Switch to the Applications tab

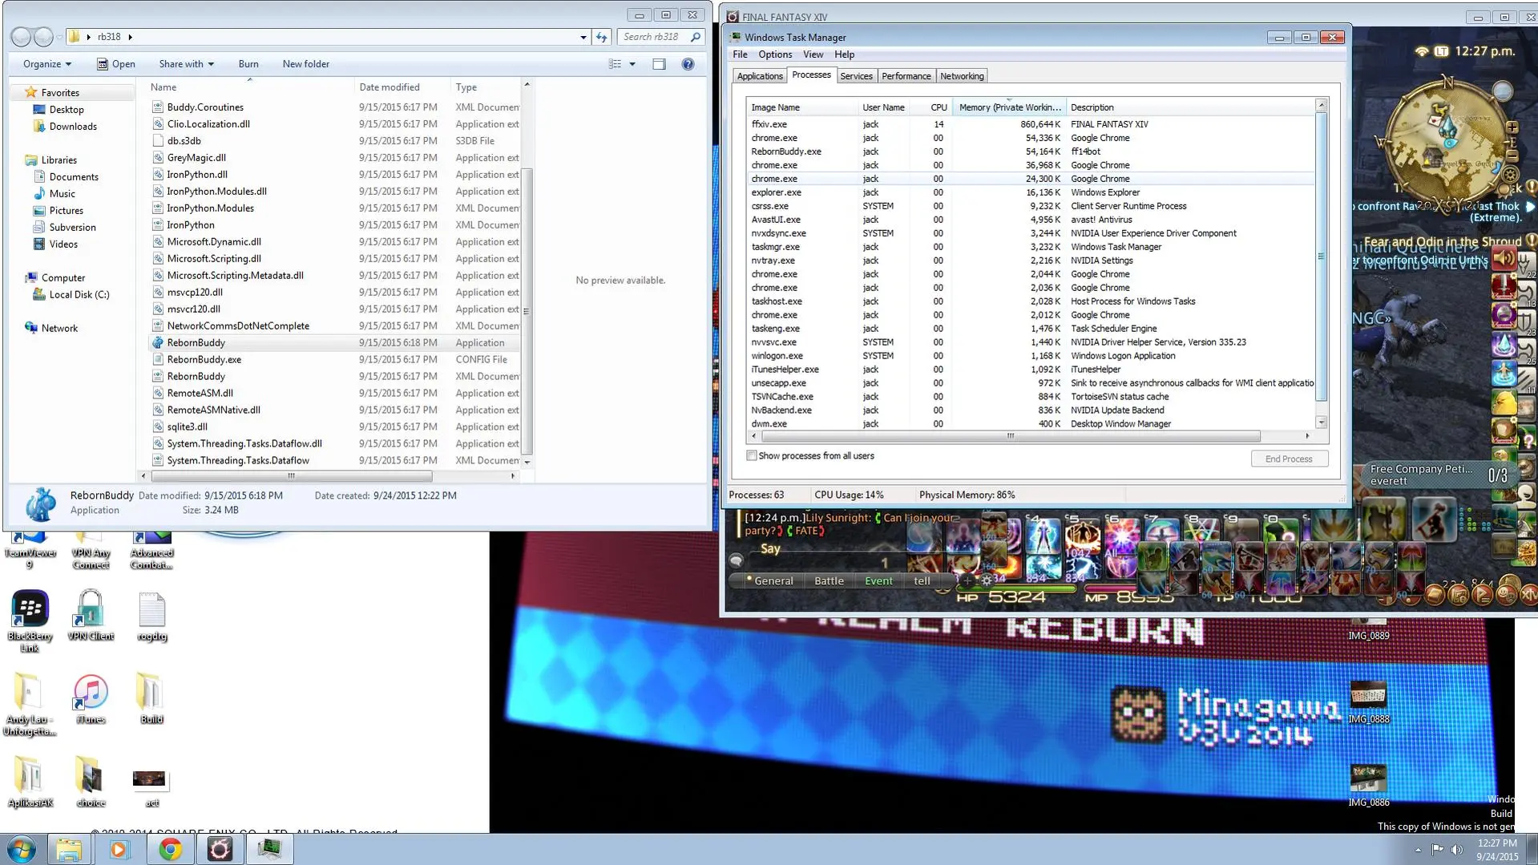[760, 76]
